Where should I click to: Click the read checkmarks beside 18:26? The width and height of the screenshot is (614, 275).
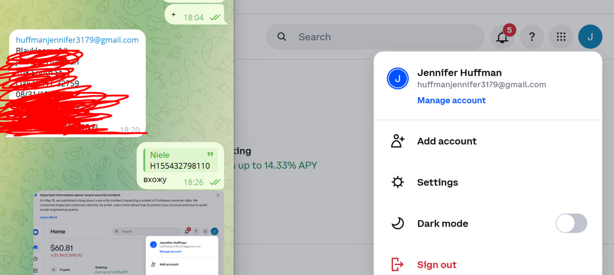pos(215,182)
